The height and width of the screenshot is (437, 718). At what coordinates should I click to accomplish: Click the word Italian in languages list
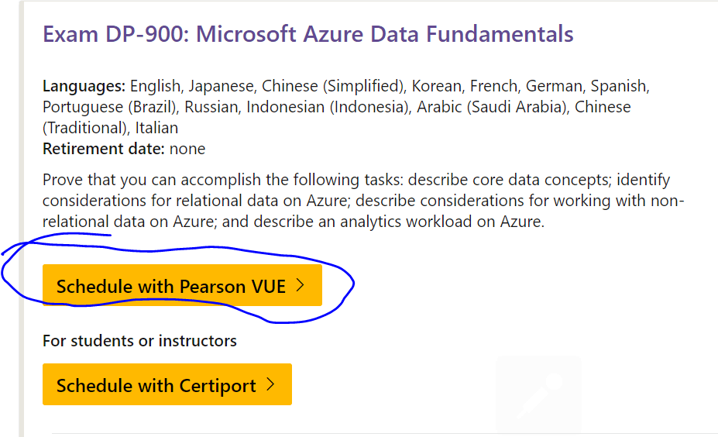156,128
